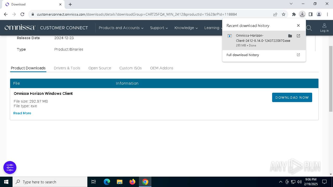Open the volume speaker tray icon

pos(299,182)
